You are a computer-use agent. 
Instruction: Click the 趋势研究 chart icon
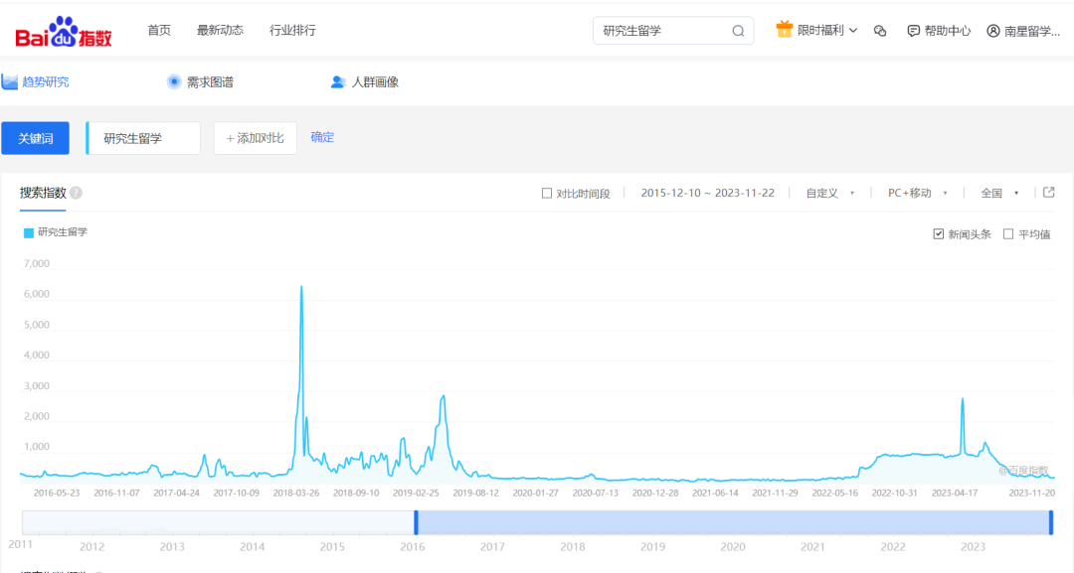click(x=10, y=82)
